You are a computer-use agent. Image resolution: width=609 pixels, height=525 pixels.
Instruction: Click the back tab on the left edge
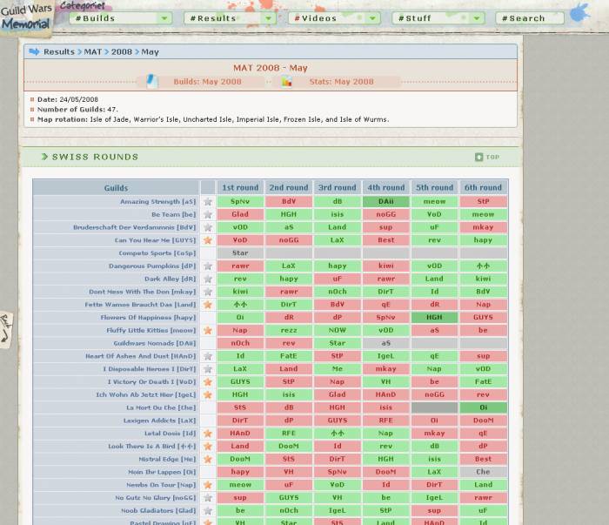click(x=6, y=330)
